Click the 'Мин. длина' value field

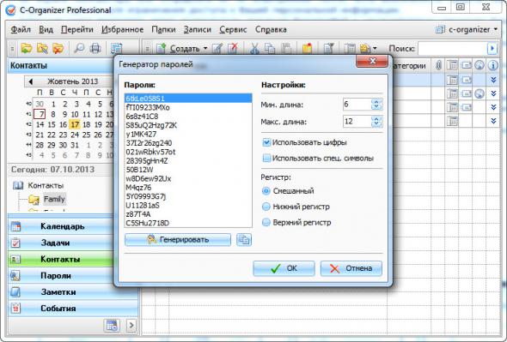tap(357, 105)
